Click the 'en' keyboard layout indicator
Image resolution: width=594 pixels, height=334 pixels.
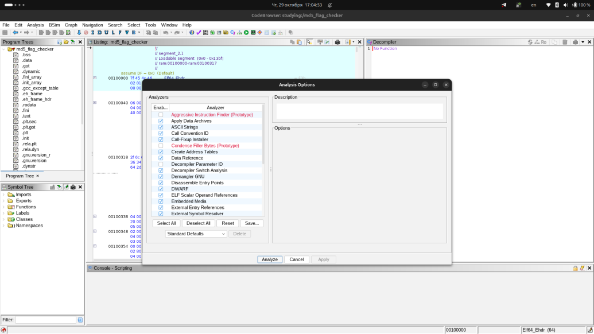[534, 5]
